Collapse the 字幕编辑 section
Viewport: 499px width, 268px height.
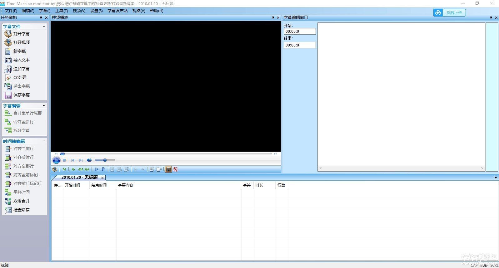click(44, 105)
